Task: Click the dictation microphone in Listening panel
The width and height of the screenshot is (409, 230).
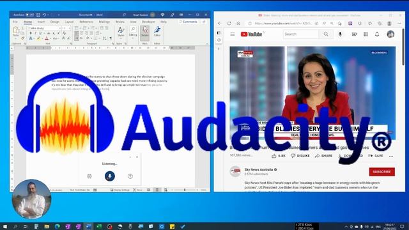Action: click(x=110, y=176)
